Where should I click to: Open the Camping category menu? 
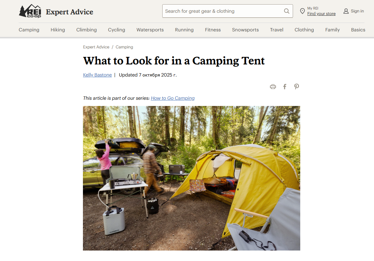pyautogui.click(x=29, y=30)
